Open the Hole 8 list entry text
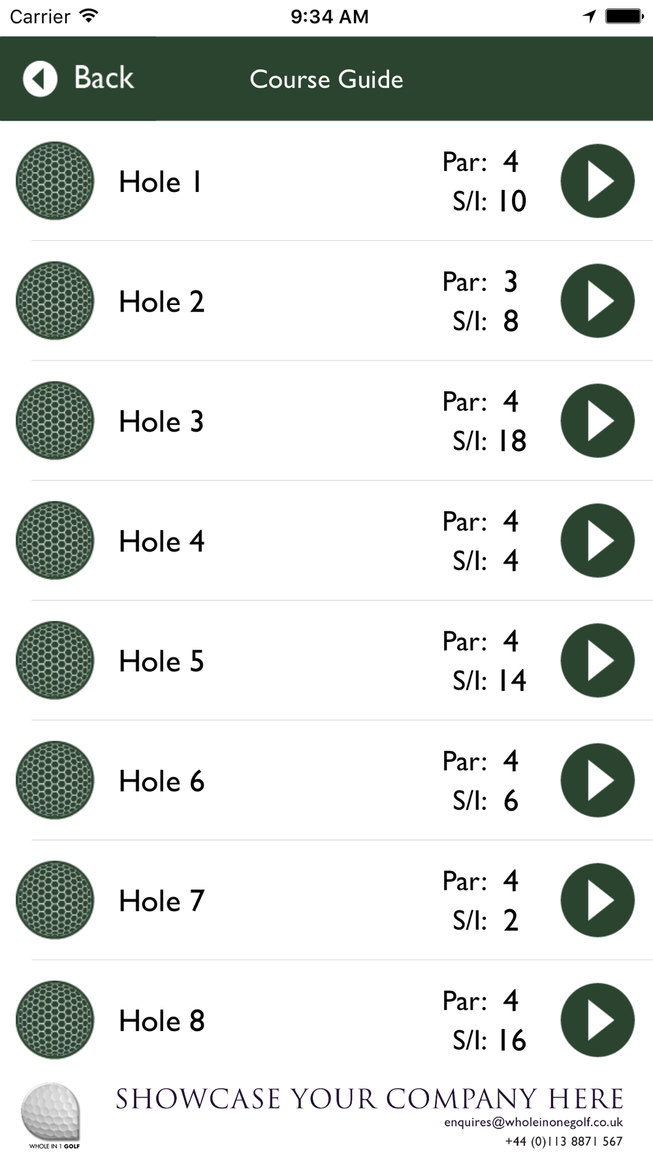This screenshot has height=1161, width=653. point(161,1021)
